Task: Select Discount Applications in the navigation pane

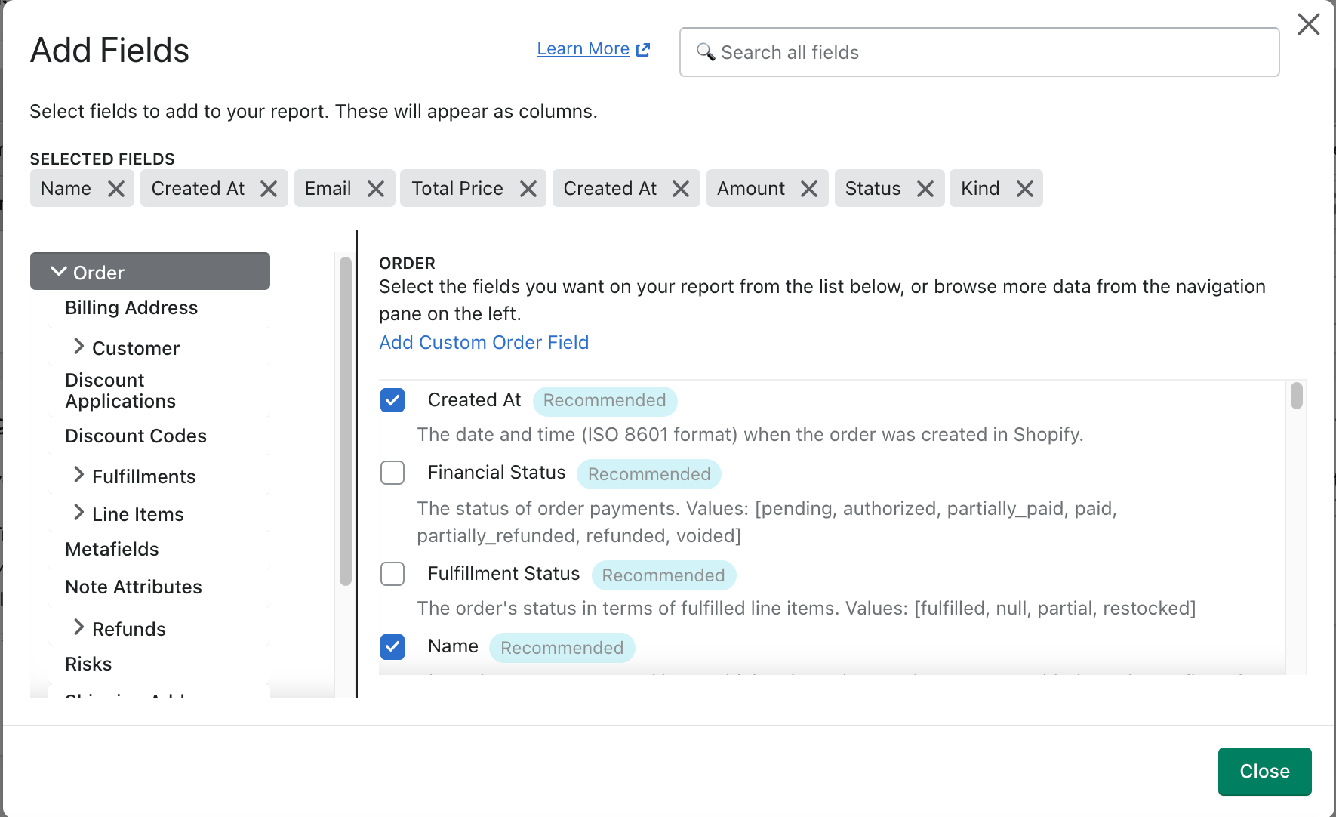Action: click(121, 391)
